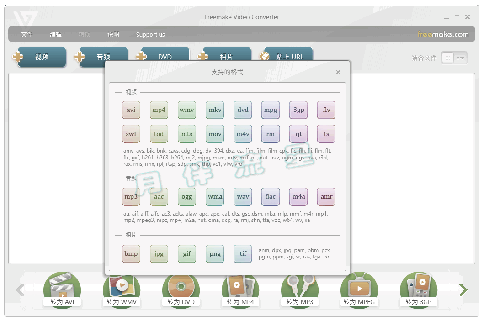
Task: Convert to MPEG output button
Action: [x=359, y=290]
